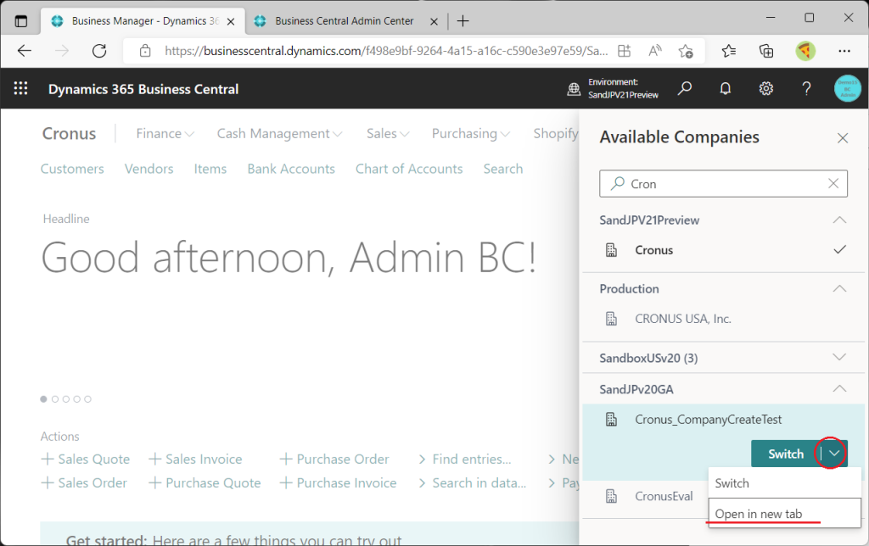Choose Open in new tab
Image resolution: width=869 pixels, height=546 pixels.
pyautogui.click(x=784, y=513)
